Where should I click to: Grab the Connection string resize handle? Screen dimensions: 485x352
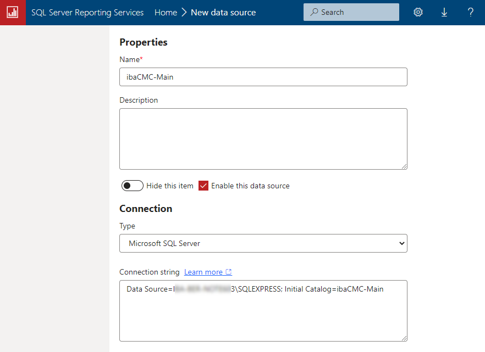click(404, 338)
